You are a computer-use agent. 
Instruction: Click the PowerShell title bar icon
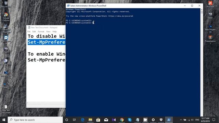[x=68, y=5]
